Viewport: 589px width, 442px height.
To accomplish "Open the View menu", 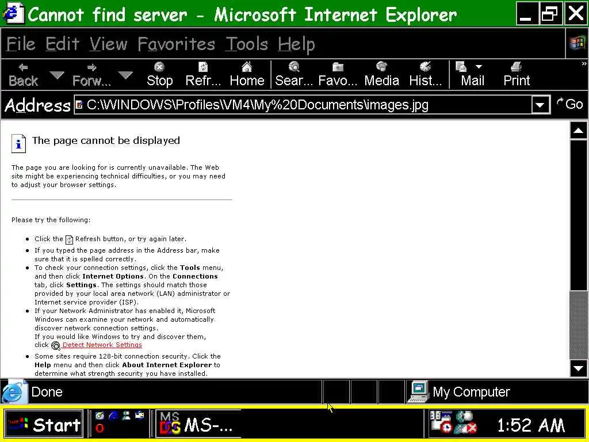I will click(x=109, y=44).
